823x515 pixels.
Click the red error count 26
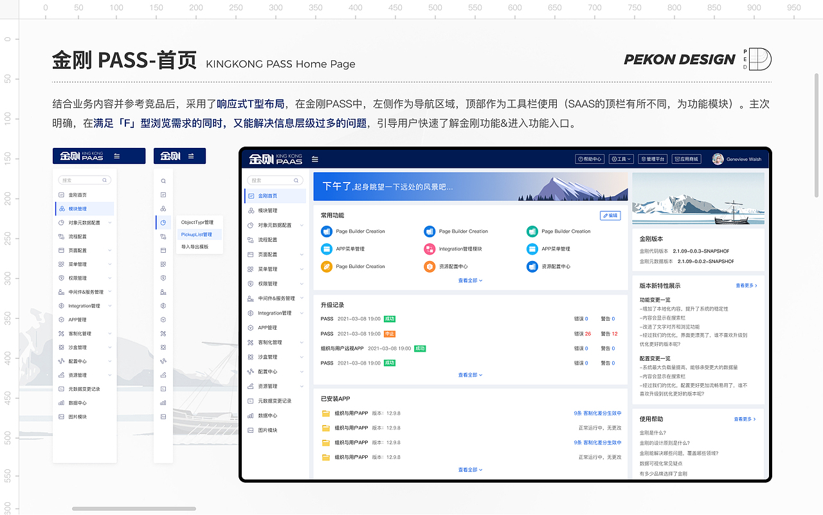pos(588,334)
